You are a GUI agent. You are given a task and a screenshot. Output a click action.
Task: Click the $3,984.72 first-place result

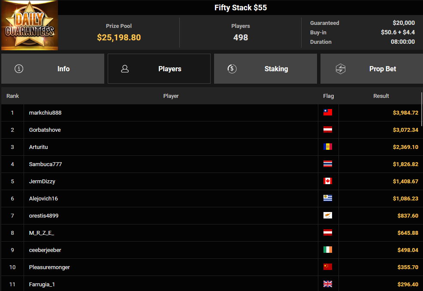click(x=405, y=113)
